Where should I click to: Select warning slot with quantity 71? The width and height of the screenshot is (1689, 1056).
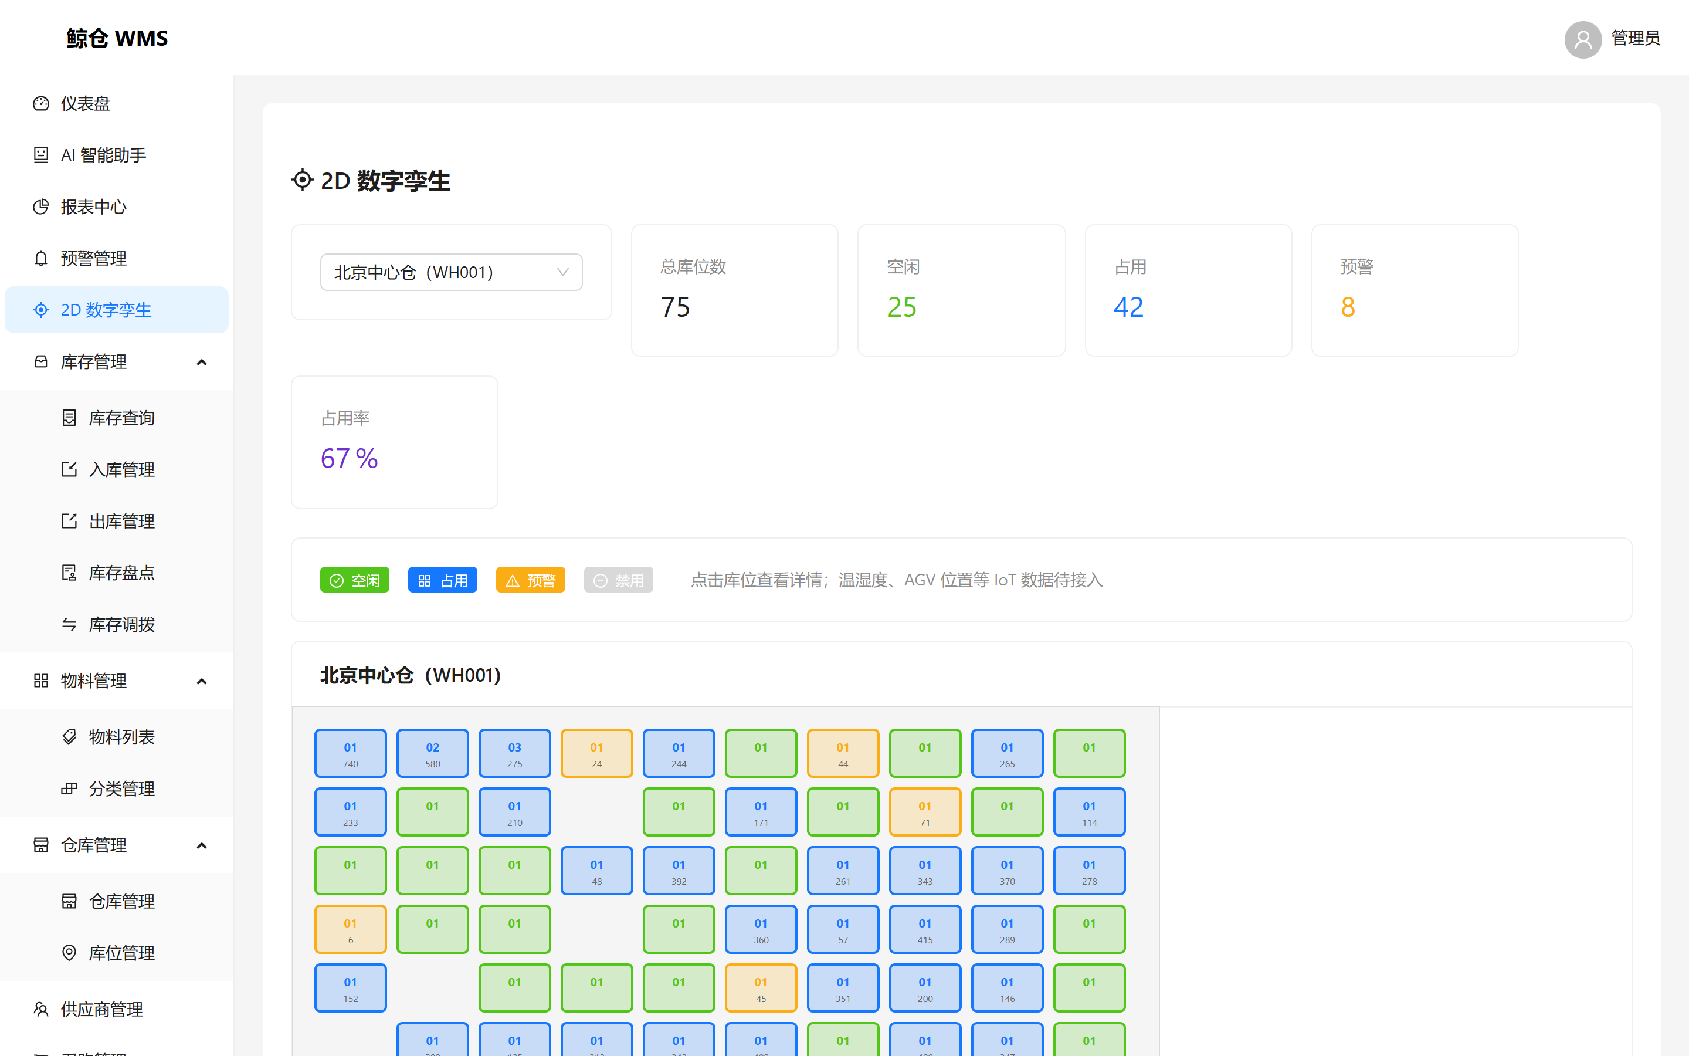coord(925,813)
